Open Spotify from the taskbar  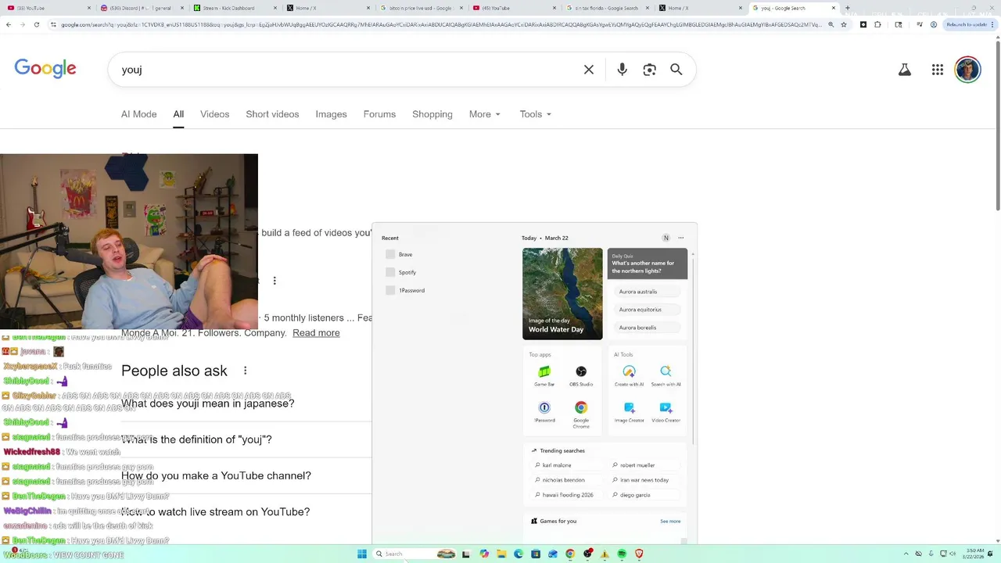click(x=622, y=554)
